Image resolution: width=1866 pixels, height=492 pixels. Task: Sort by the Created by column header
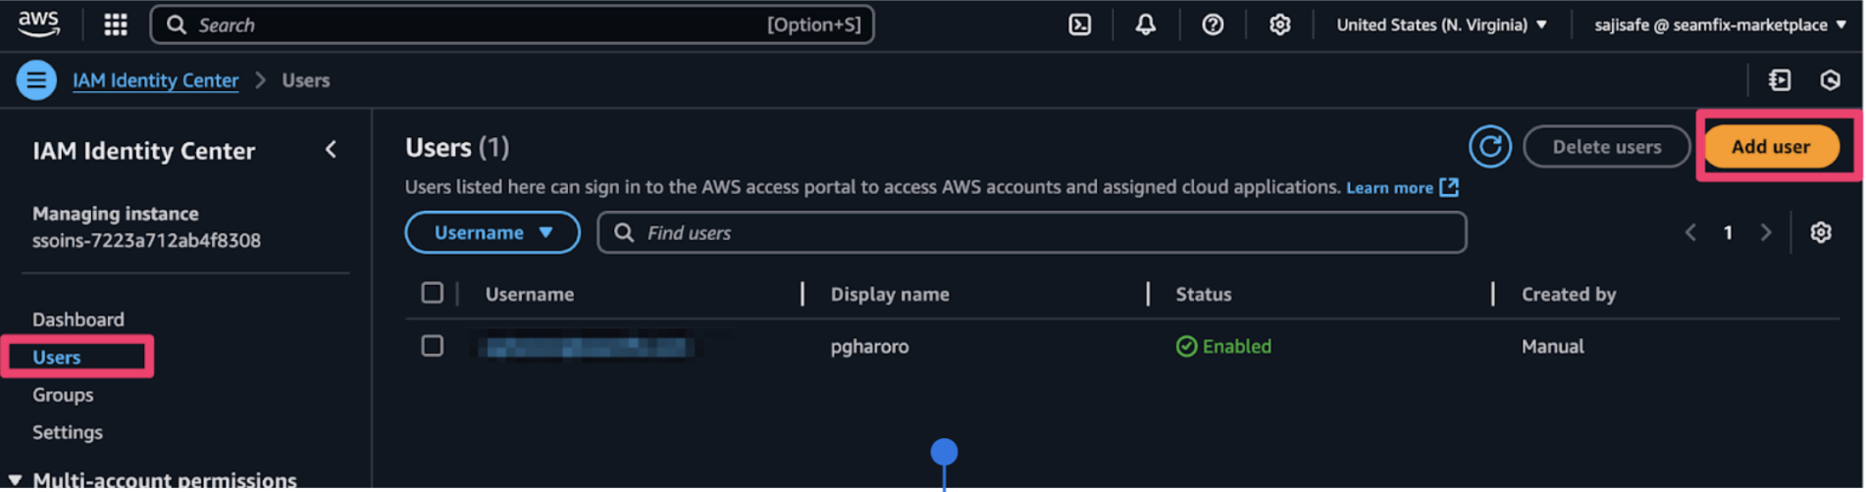[1569, 294]
